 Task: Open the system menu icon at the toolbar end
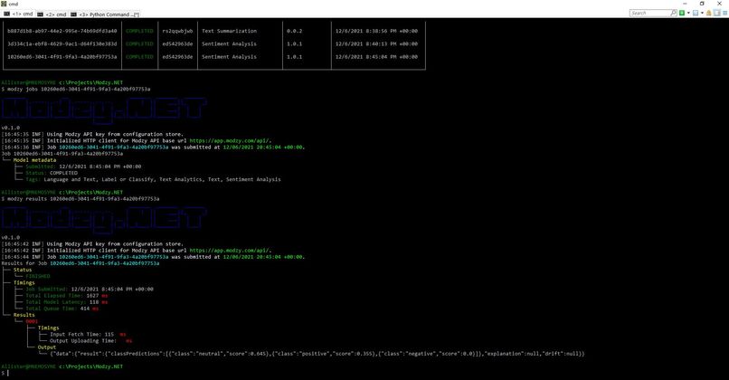pyautogui.click(x=724, y=13)
